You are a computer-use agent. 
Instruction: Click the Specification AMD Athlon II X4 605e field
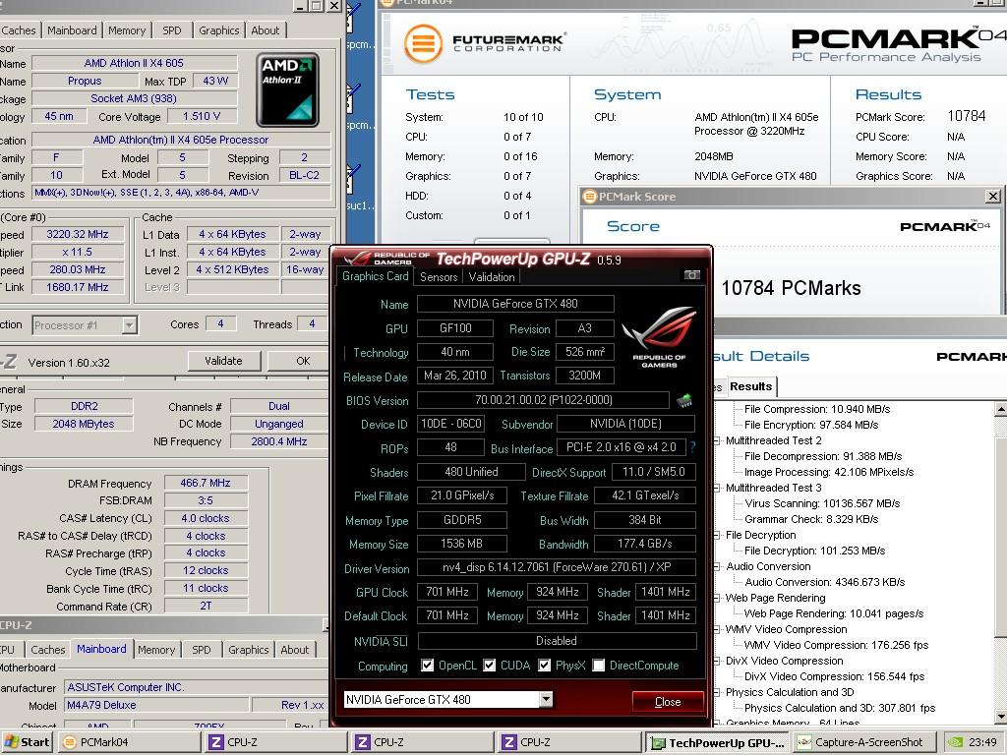point(181,140)
